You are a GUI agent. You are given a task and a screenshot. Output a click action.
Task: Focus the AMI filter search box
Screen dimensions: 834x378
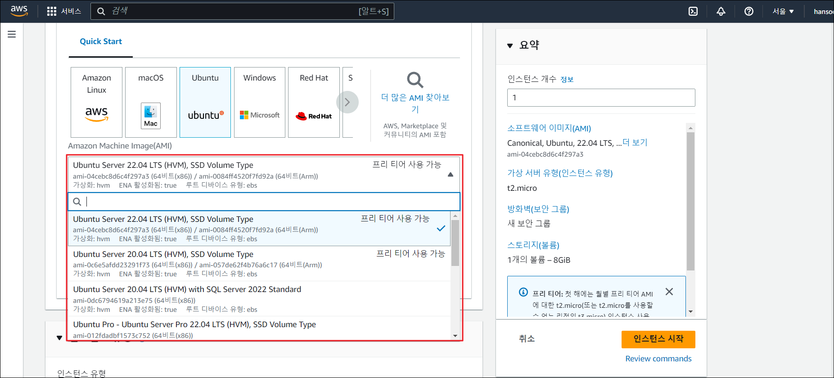pos(264,202)
